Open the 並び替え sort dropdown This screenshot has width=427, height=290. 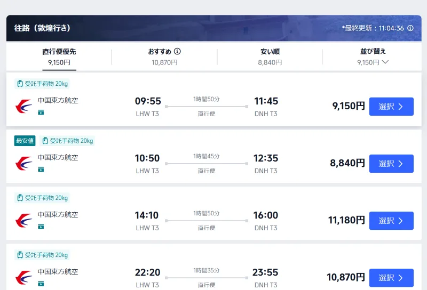(x=373, y=52)
